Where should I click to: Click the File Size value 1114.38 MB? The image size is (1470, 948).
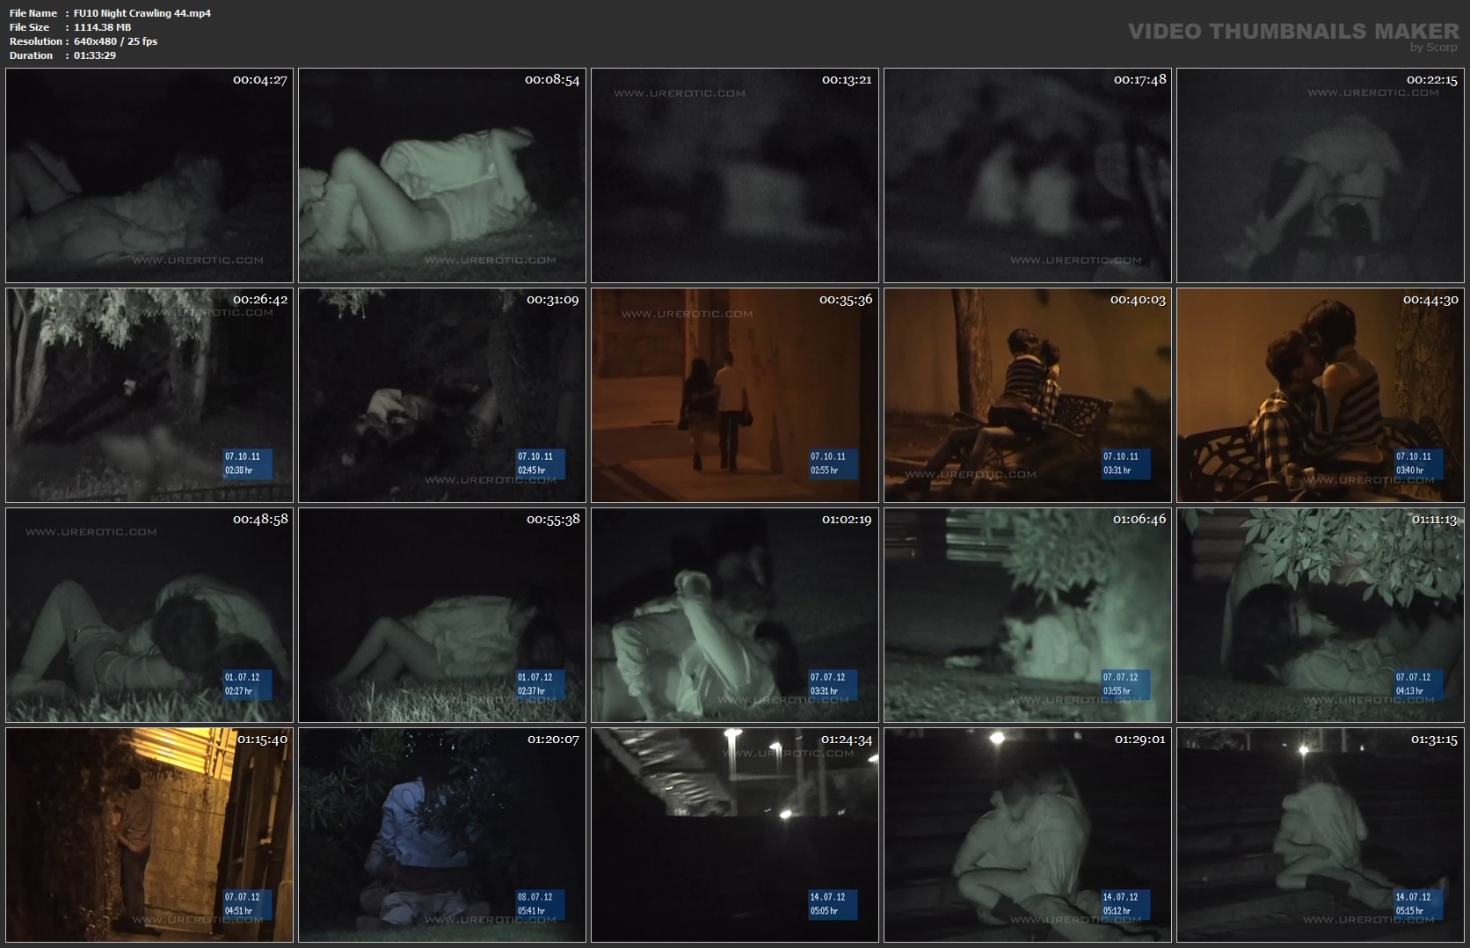pos(102,27)
